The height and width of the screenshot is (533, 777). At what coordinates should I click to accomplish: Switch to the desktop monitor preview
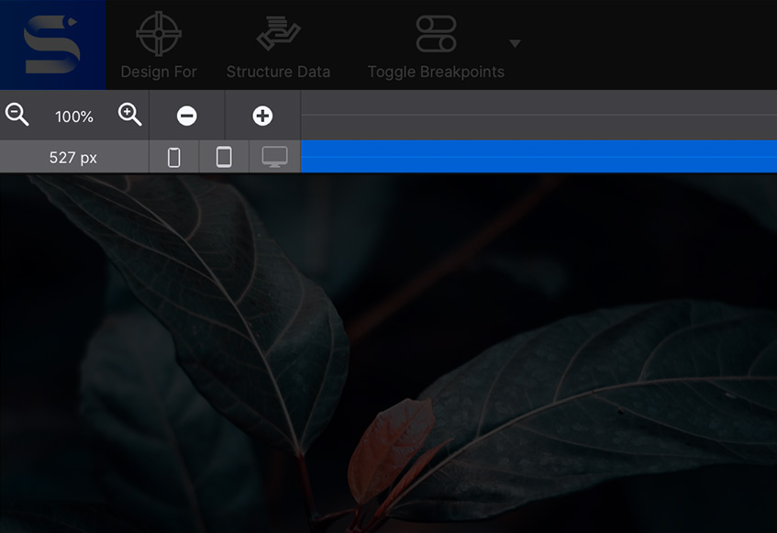click(274, 157)
